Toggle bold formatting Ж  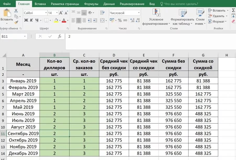pos(26,20)
